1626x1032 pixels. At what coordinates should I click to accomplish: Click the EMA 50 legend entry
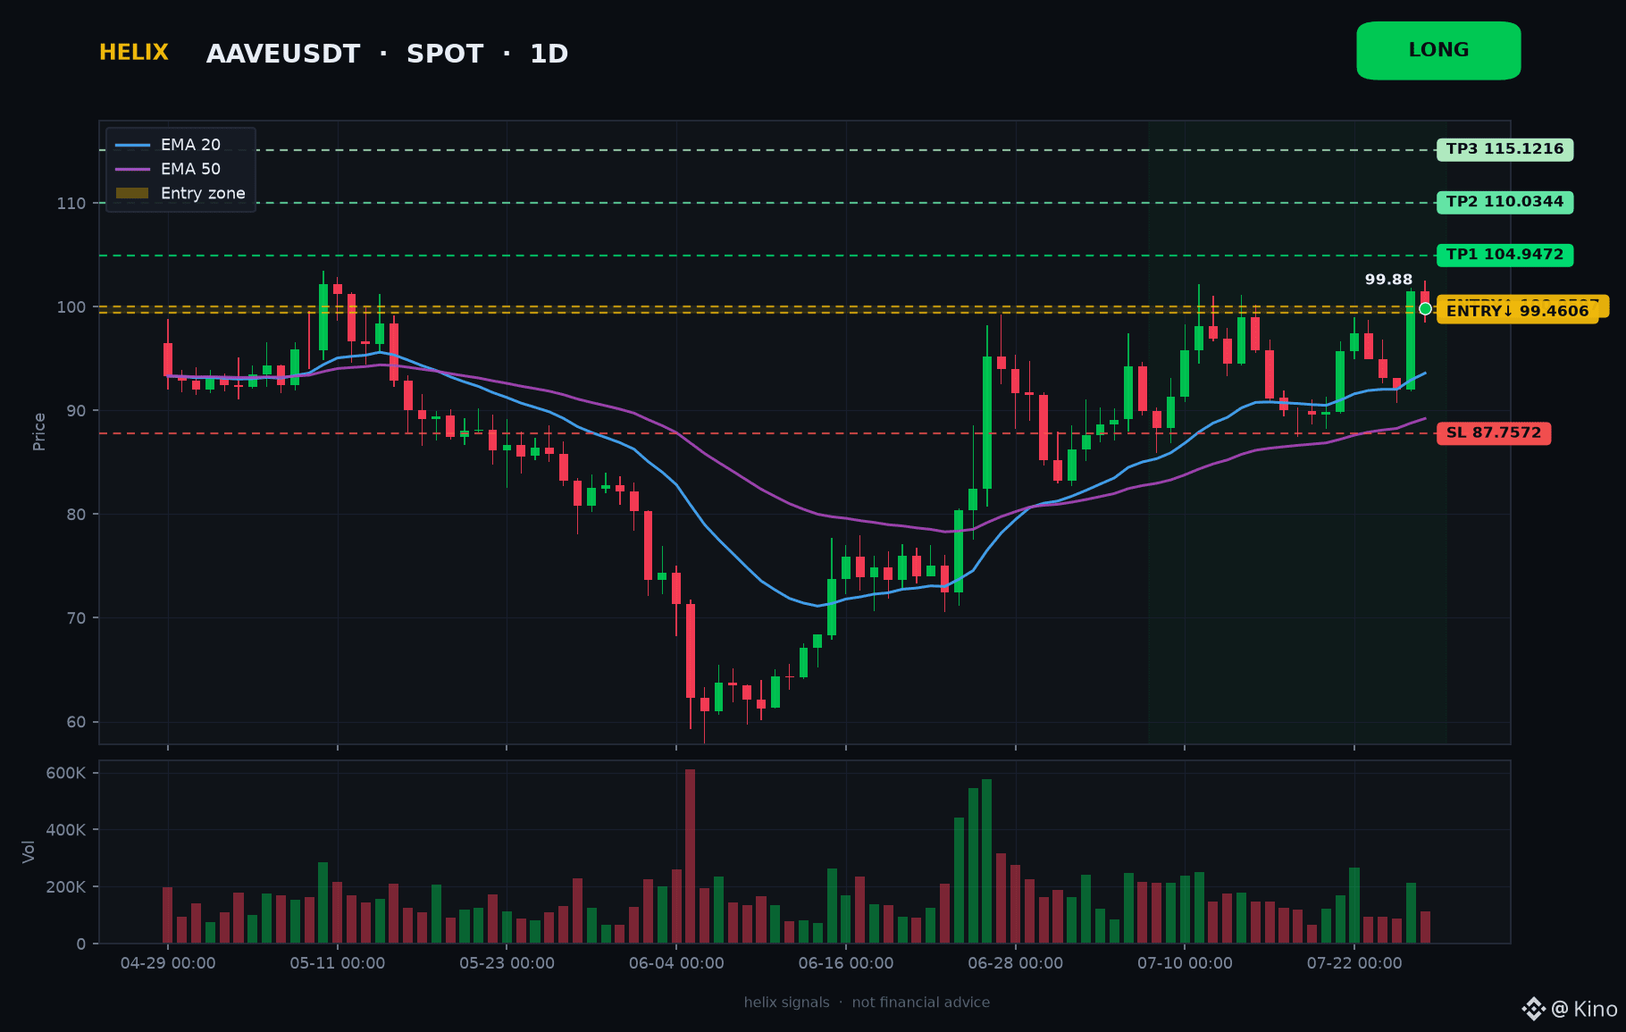pyautogui.click(x=168, y=169)
